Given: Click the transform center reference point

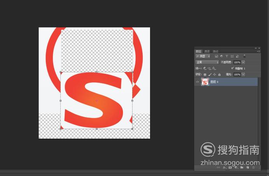Looking at the screenshot, I should click(96, 101).
